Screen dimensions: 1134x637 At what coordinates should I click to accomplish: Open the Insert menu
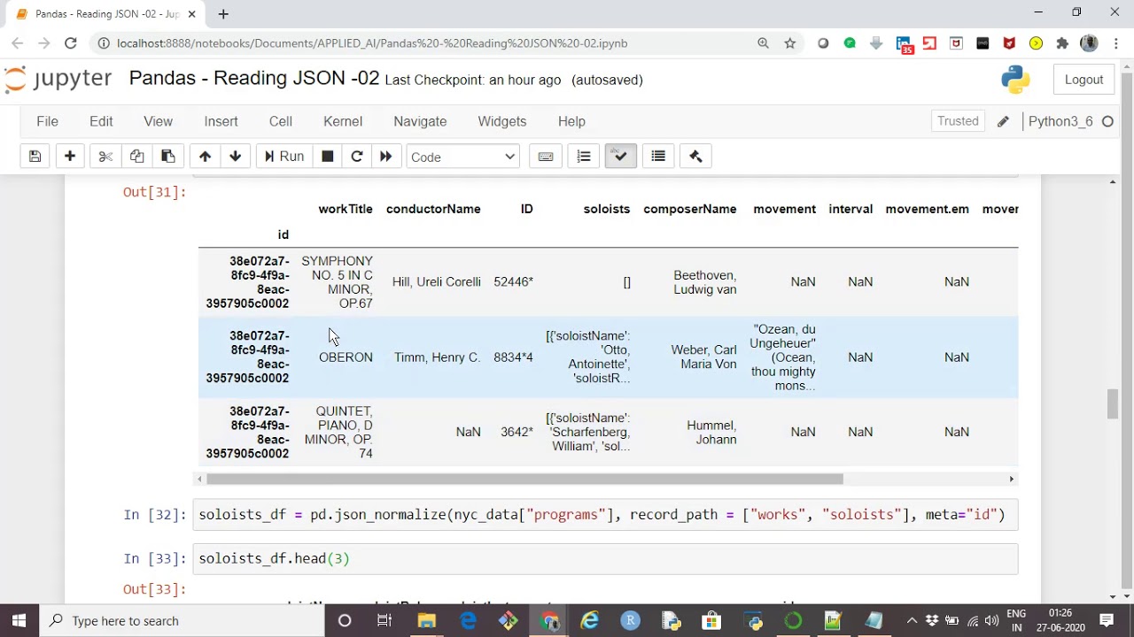pos(221,121)
